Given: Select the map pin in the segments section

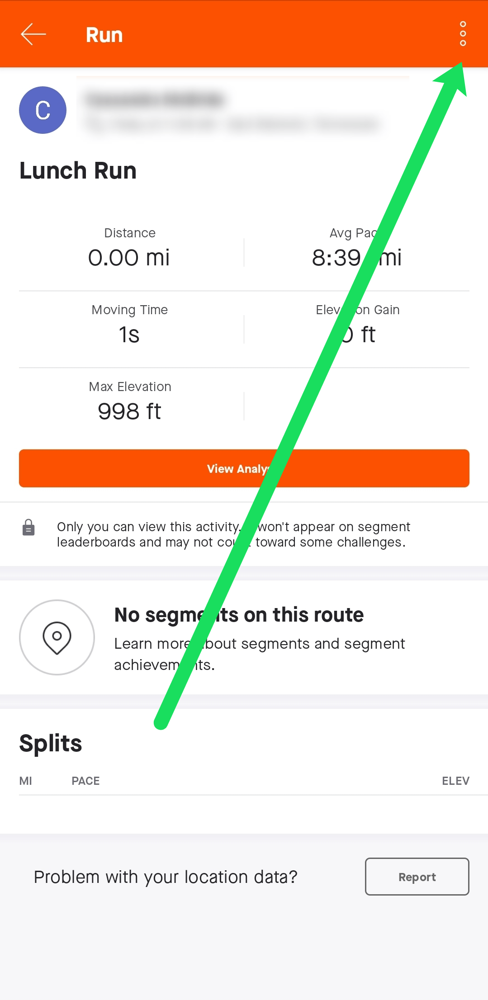Looking at the screenshot, I should tap(57, 637).
